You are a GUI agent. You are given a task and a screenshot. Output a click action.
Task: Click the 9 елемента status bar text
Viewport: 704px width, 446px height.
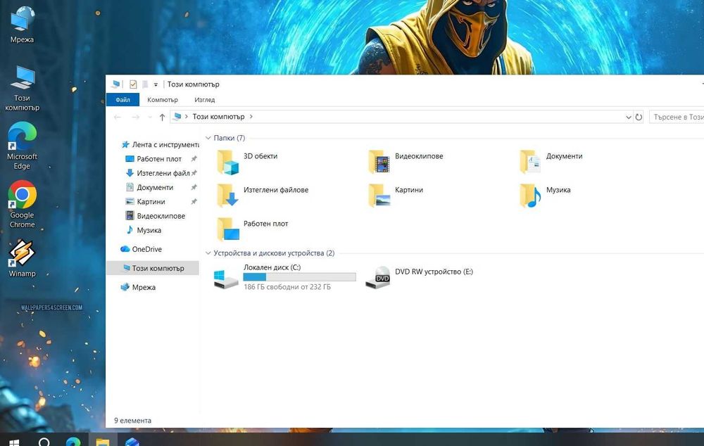click(132, 421)
